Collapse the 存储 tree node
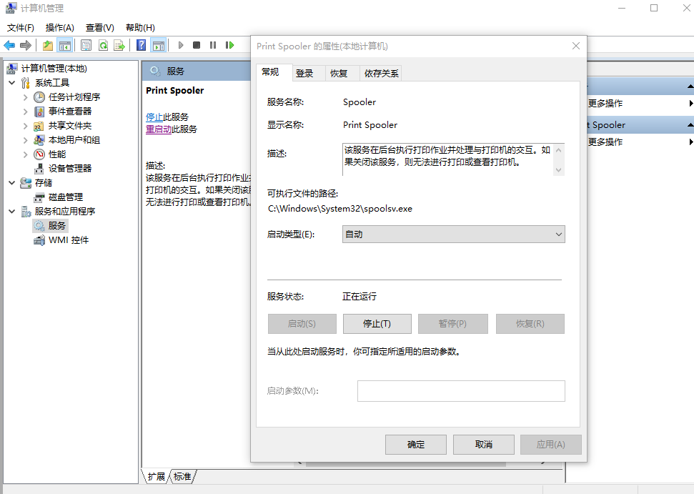The height and width of the screenshot is (494, 694). pos(12,182)
